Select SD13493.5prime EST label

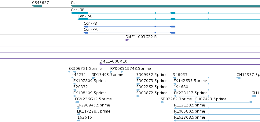pyautogui.click(x=108, y=75)
